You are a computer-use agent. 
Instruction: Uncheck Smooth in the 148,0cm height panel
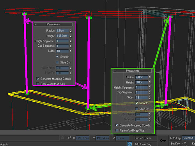coord(57,56)
